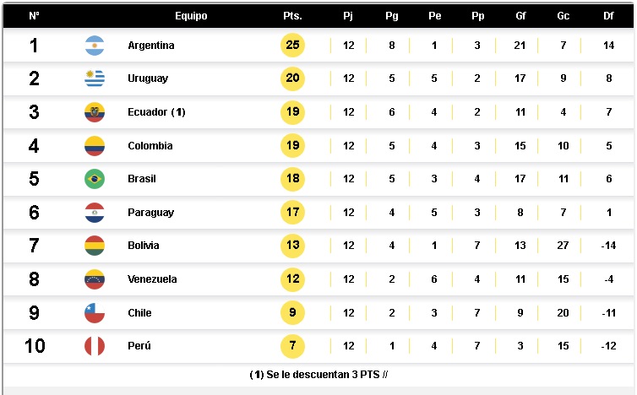Screen dimensions: 637x395
Task: Open the Ecuador (1) team entry
Action: 156,112
